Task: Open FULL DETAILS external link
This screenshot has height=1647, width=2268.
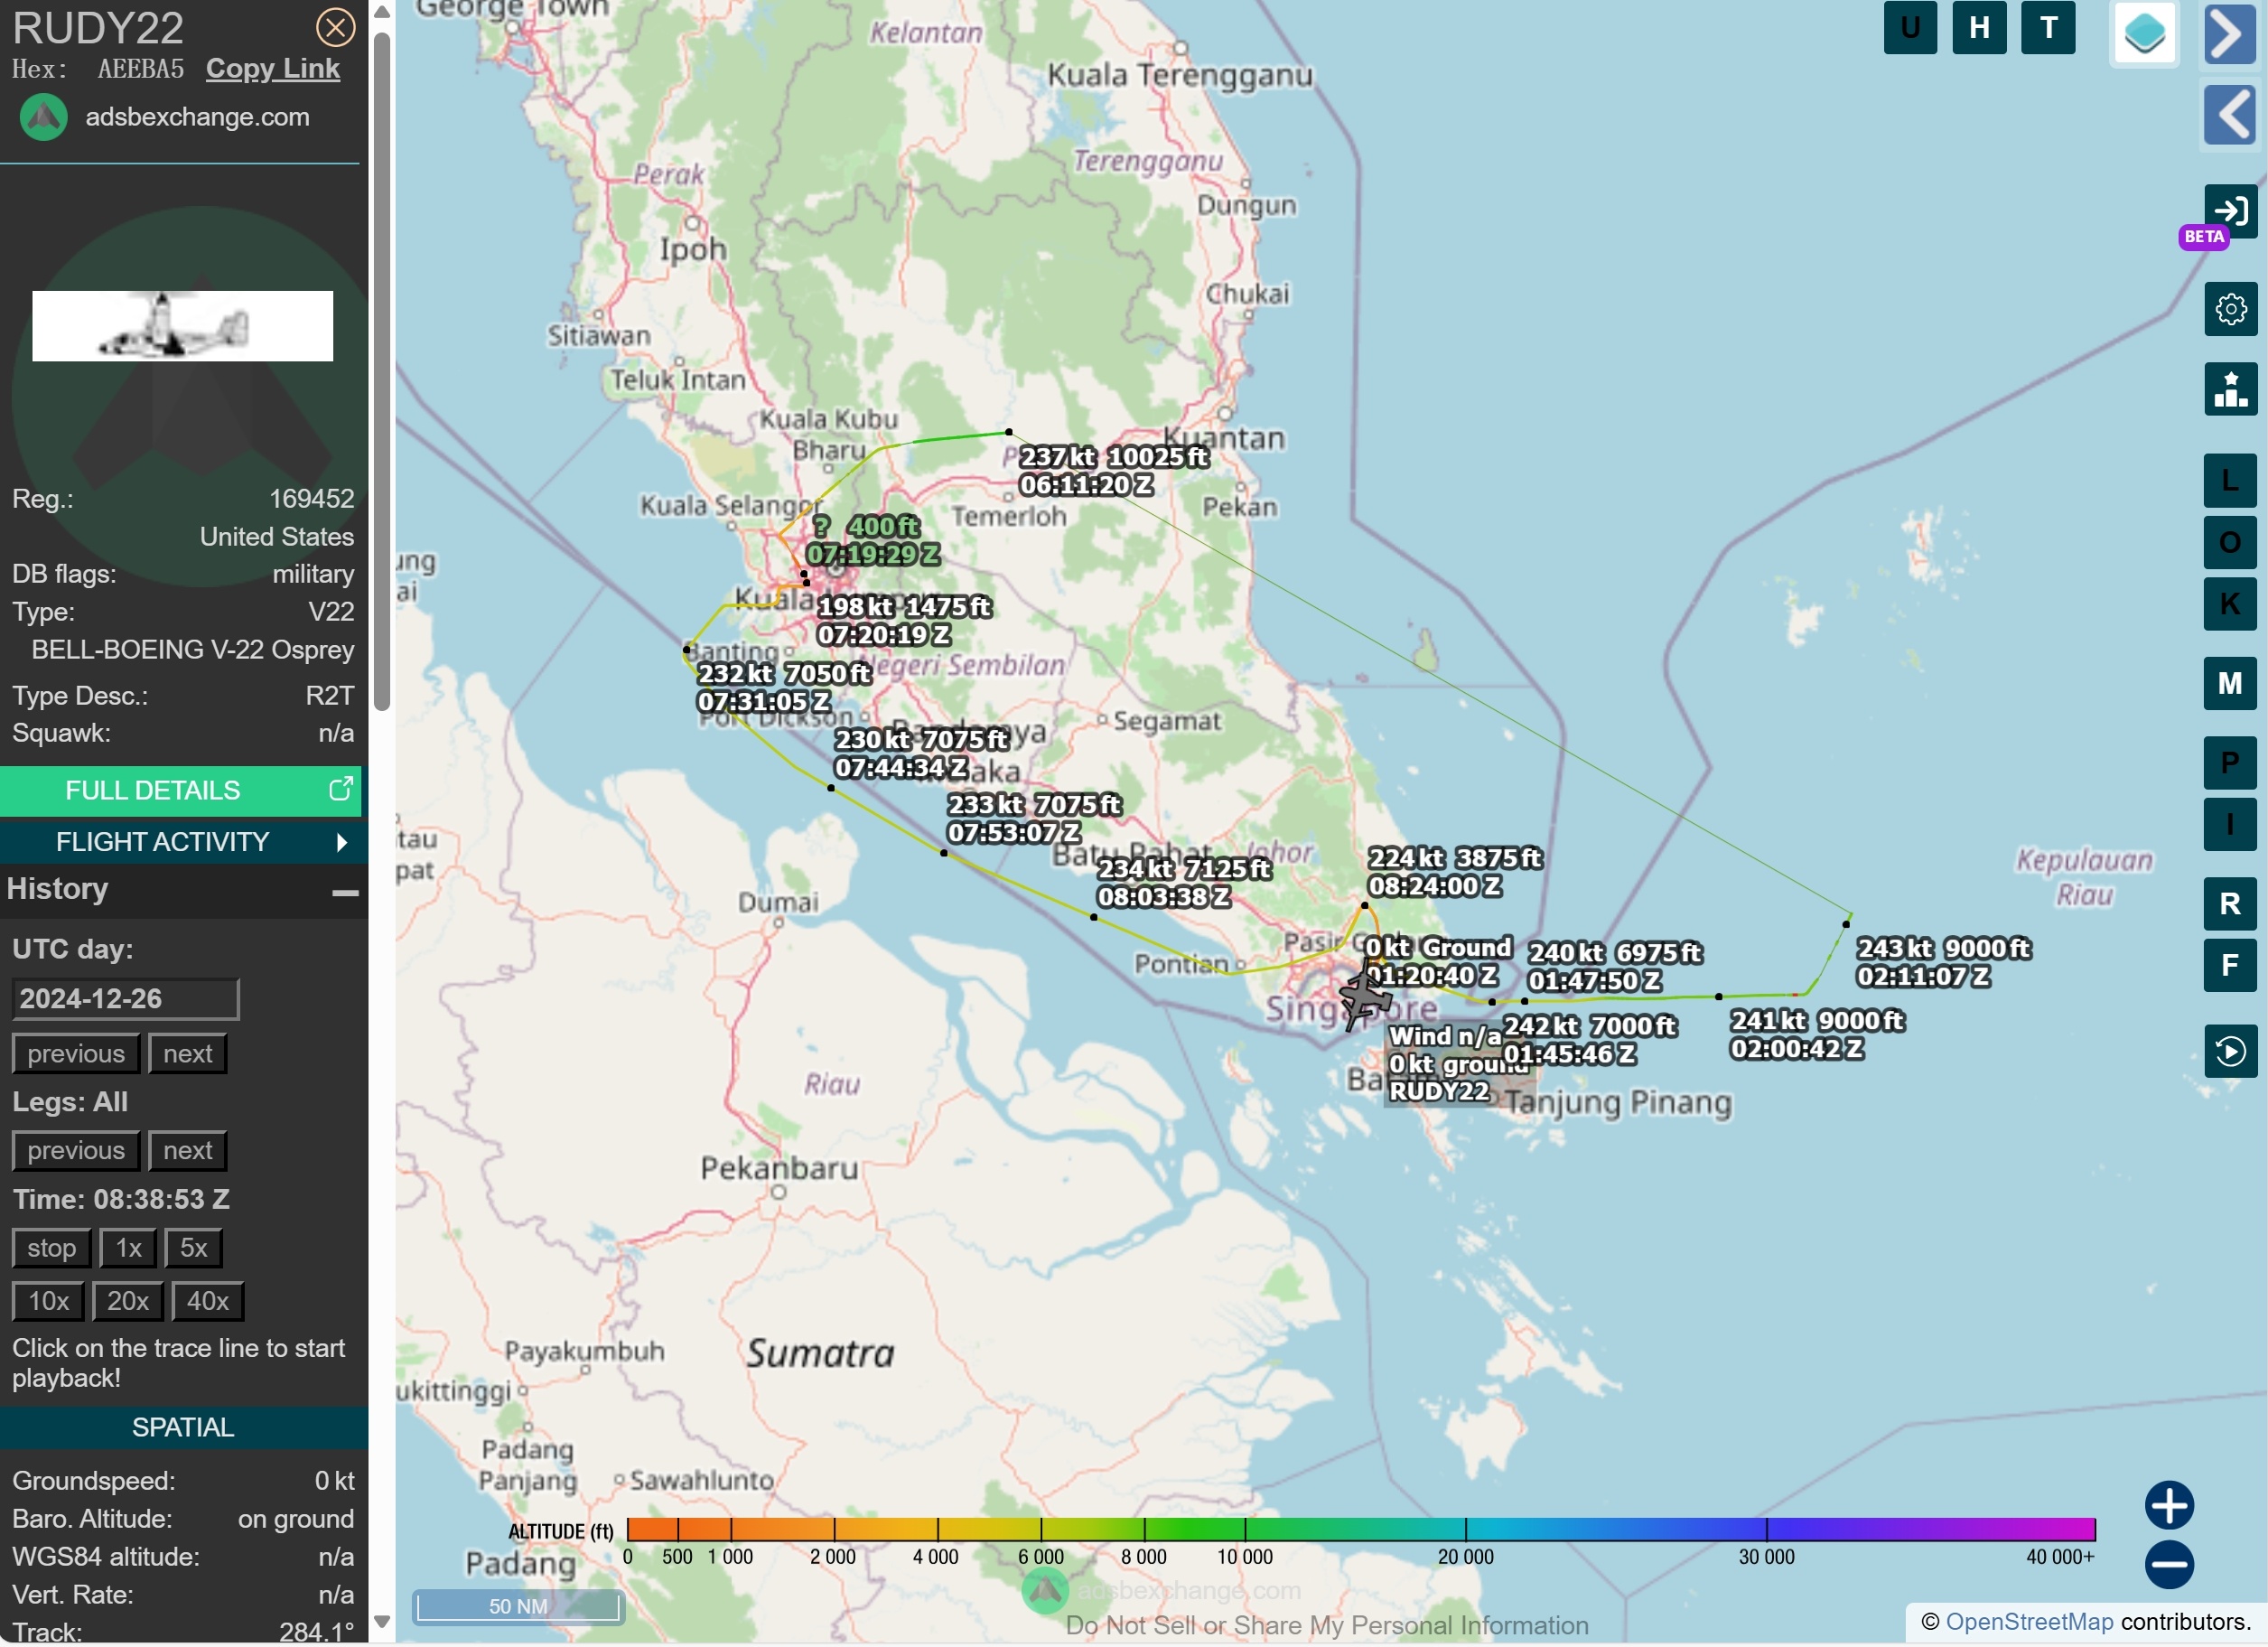Action: [180, 791]
